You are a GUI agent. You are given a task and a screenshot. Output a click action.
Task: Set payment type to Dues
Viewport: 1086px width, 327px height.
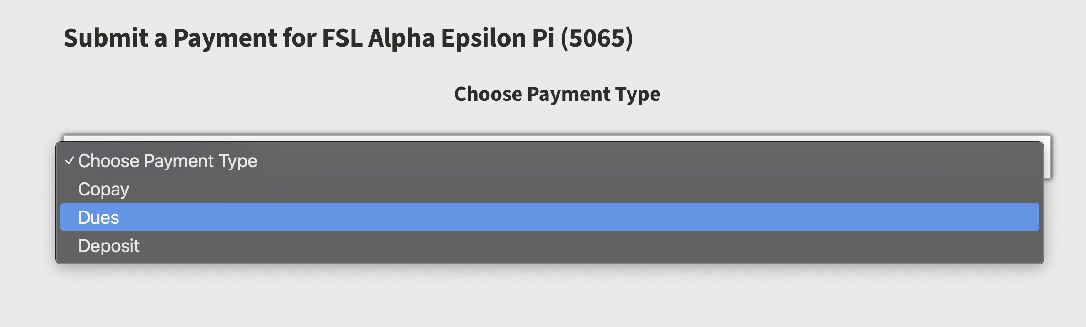tap(99, 217)
